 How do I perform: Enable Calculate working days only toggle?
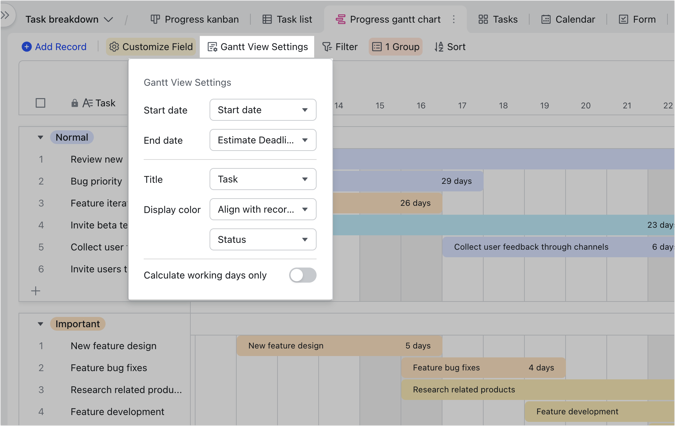tap(303, 275)
